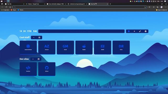Click the 17th / Feb date text

coord(32,31)
